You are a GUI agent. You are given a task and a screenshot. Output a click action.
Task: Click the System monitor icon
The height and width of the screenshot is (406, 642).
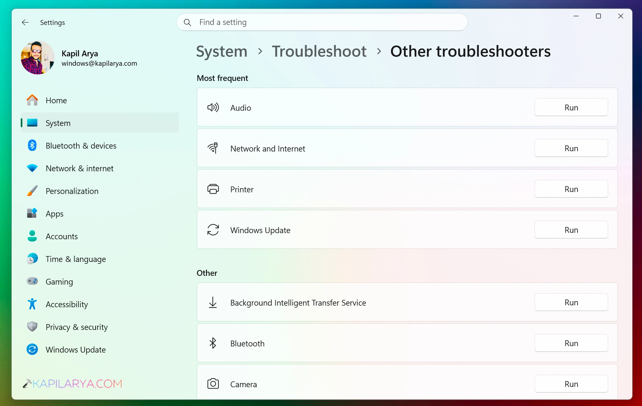pos(32,123)
